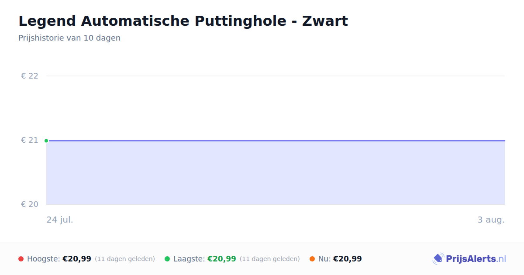The image size is (524, 275).
Task: Click the green Laagste price €20,99 value
Action: [222, 259]
